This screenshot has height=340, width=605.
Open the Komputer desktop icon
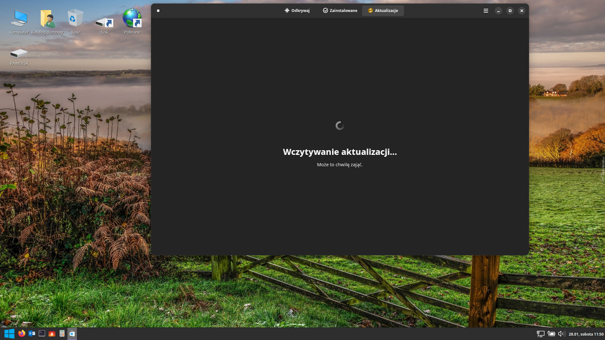[19, 19]
